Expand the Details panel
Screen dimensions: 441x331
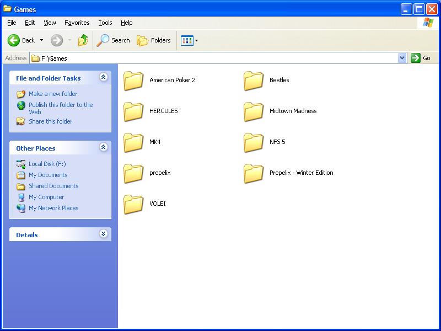tap(104, 233)
